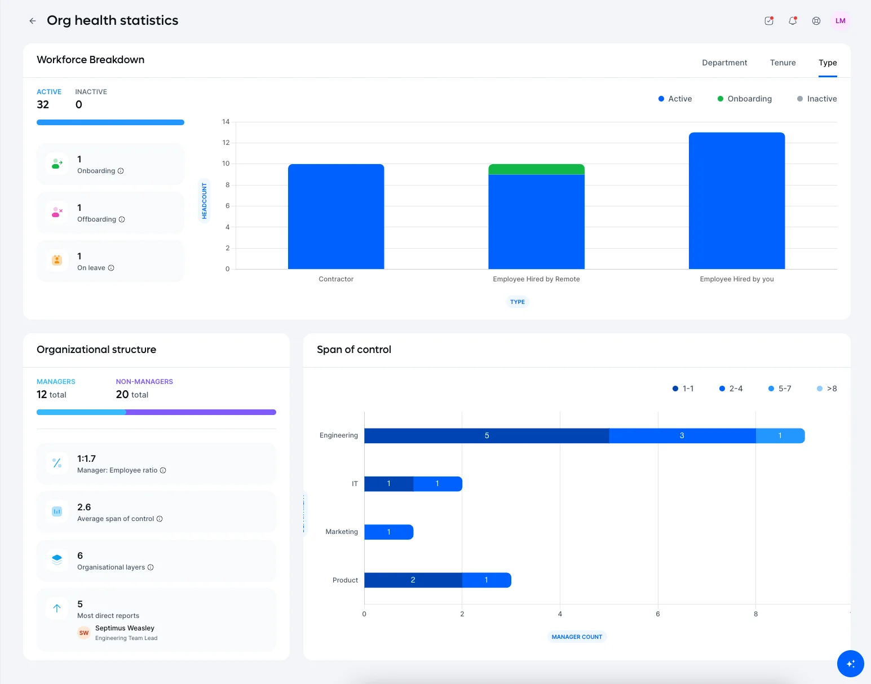Screen dimensions: 871x684
Task: Click the green Onboarding bar segment
Action: click(536, 169)
